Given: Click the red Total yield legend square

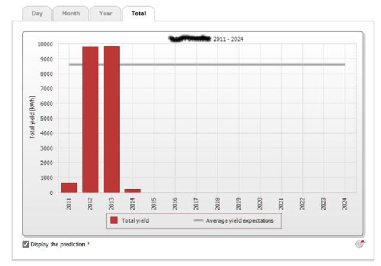Looking at the screenshot, I should pos(114,221).
